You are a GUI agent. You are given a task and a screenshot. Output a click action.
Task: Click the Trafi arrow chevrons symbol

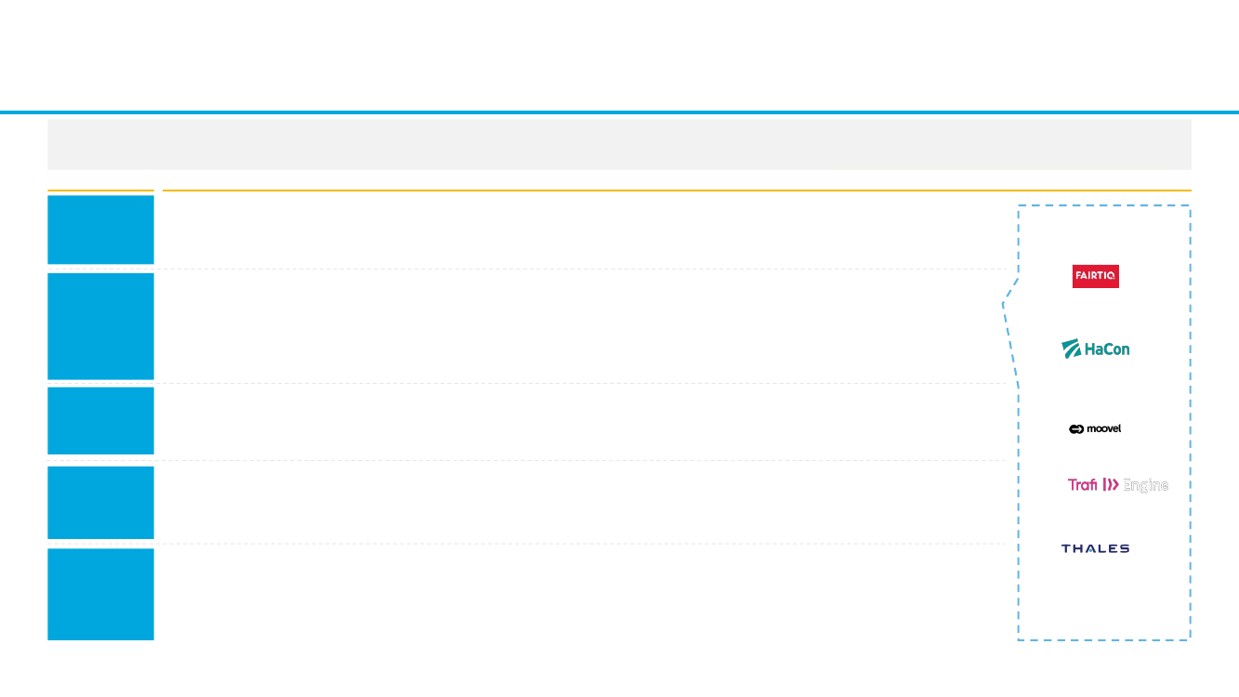tap(1111, 484)
